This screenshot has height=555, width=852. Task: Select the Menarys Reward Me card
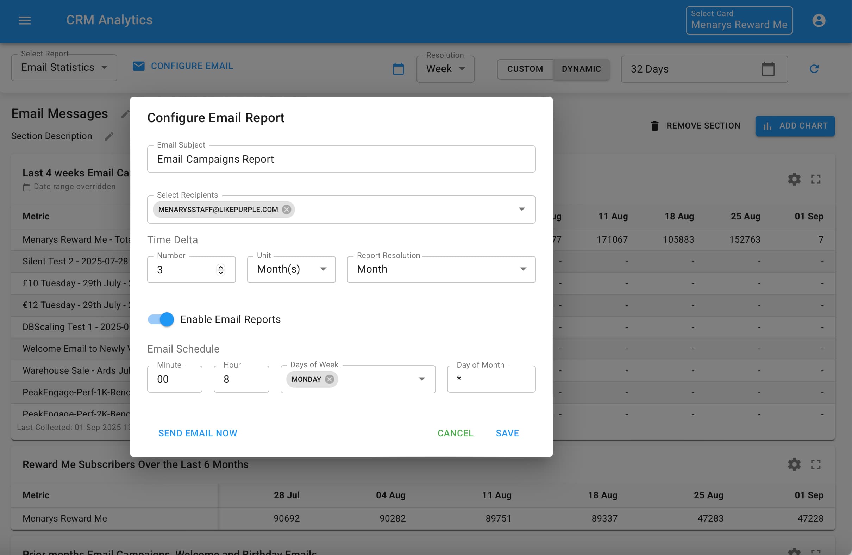pyautogui.click(x=739, y=20)
